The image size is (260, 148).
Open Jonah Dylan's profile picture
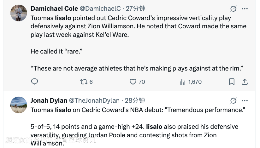point(19,105)
